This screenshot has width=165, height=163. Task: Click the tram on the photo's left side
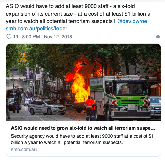coord(14,101)
